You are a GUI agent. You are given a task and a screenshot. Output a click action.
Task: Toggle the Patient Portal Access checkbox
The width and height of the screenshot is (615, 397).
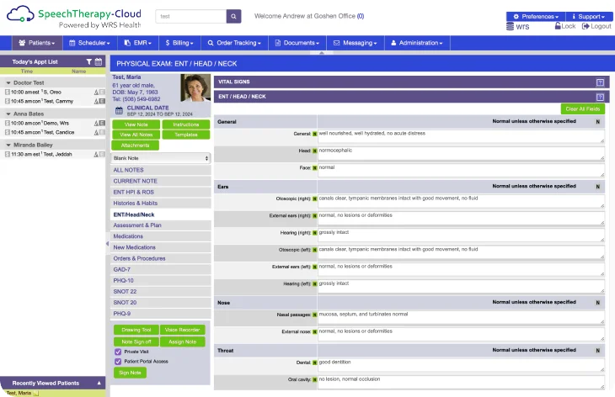(x=118, y=362)
